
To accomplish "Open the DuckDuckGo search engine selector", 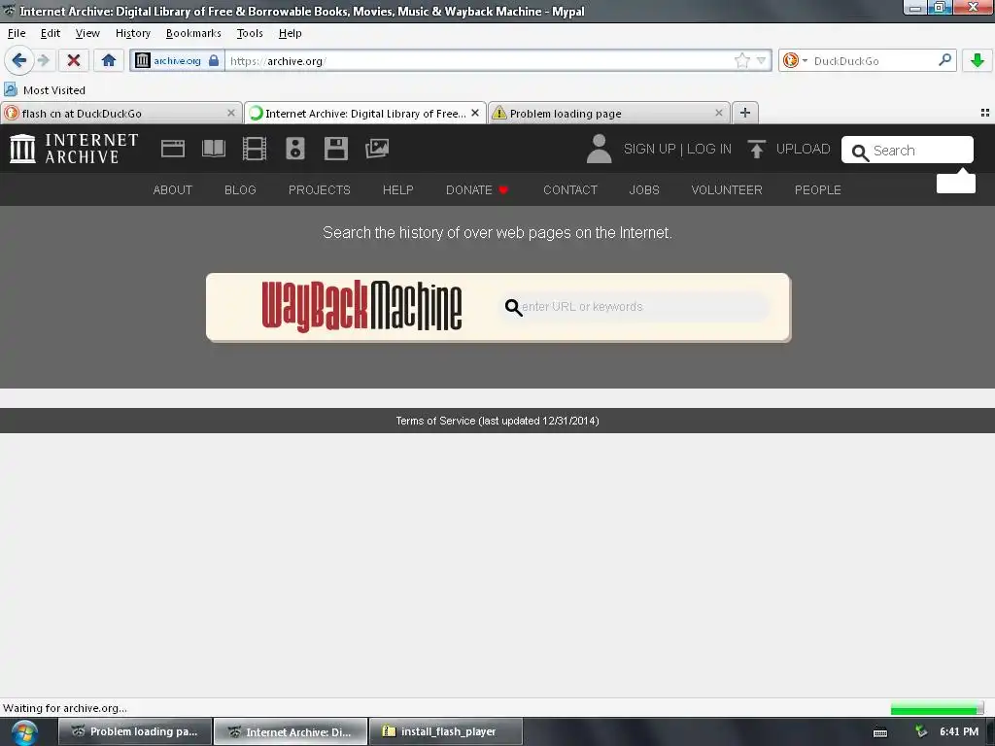I will point(795,61).
